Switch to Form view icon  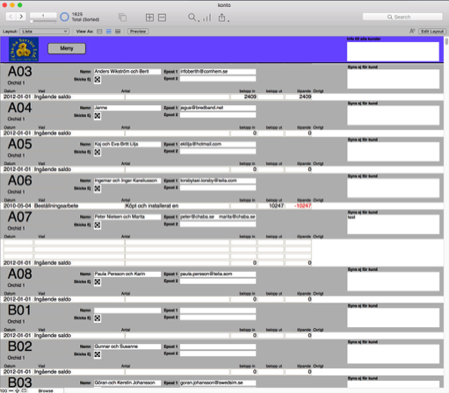(x=99, y=32)
